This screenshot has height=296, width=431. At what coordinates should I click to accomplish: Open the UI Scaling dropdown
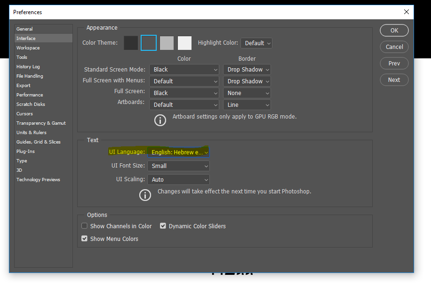tap(179, 180)
